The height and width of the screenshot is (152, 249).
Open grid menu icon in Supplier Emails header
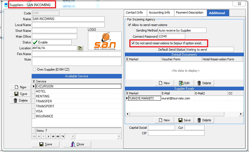127,93
